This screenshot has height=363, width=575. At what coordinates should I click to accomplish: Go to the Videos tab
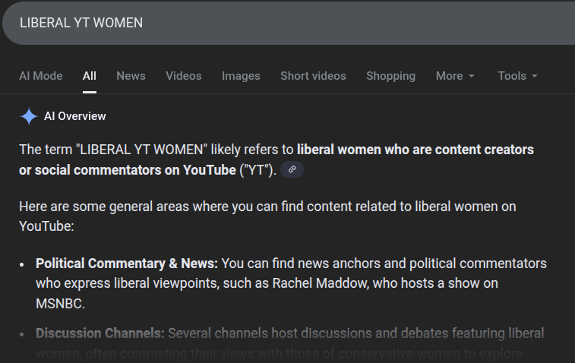point(184,76)
